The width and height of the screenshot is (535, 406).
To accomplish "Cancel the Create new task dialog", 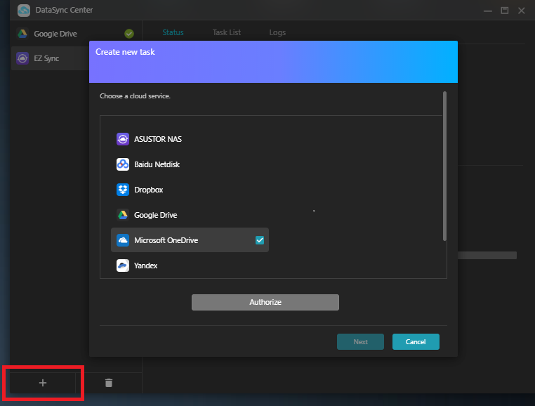I will (x=416, y=342).
